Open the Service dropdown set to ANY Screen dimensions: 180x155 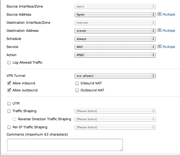click(115, 47)
